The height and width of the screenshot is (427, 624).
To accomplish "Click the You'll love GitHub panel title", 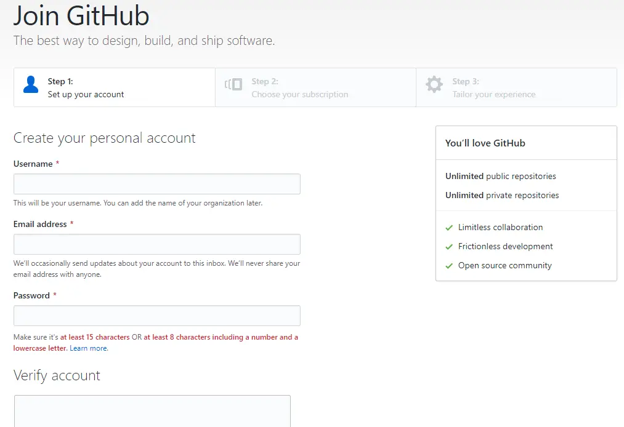I will coord(485,143).
